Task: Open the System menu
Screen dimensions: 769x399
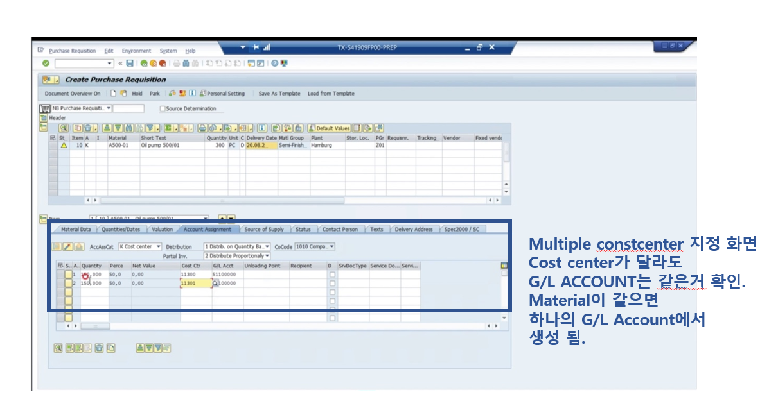Action: (168, 51)
